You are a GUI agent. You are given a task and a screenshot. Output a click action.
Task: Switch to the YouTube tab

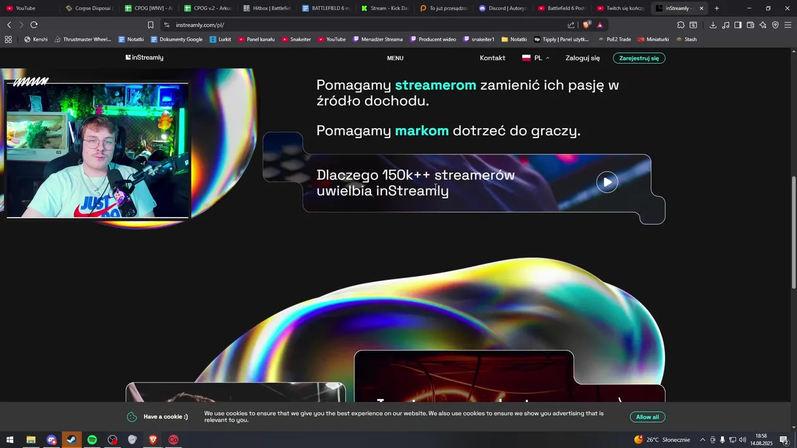click(x=29, y=8)
